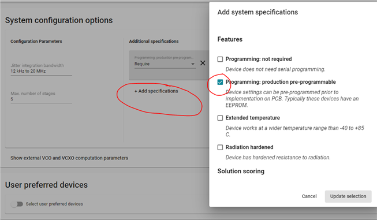The height and width of the screenshot is (220, 377).
Task: Click 'Radiation hardened' label text
Action: pyautogui.click(x=249, y=147)
